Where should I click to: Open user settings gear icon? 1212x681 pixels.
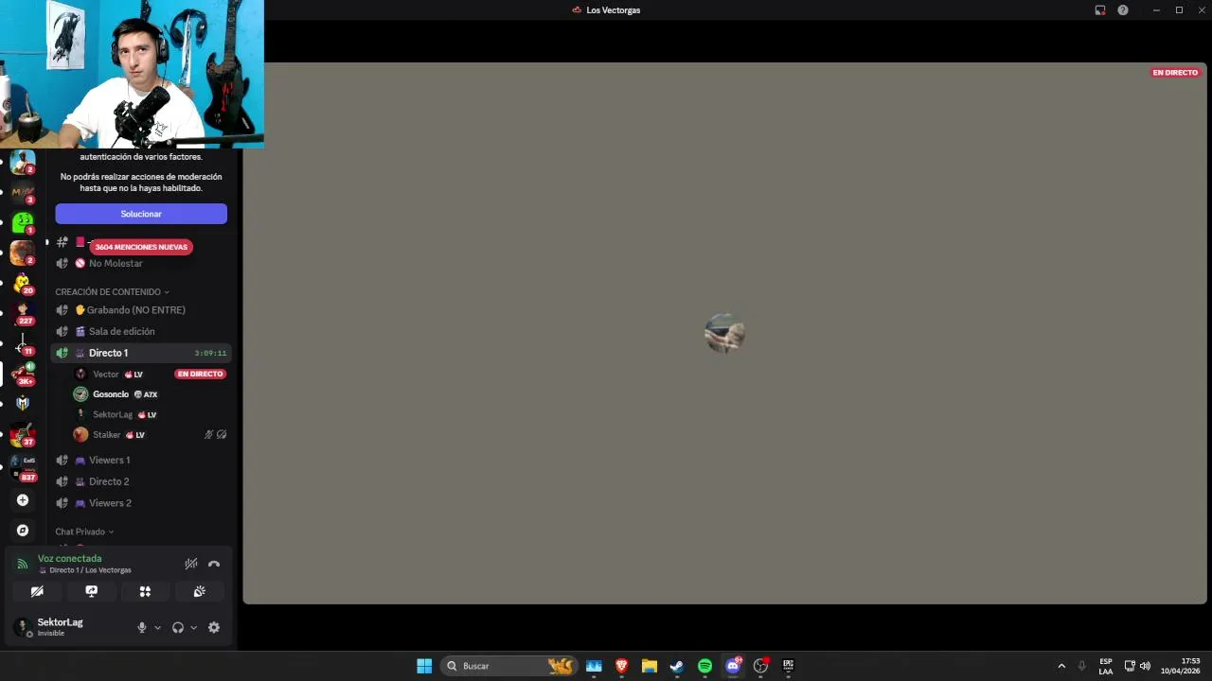[x=214, y=627]
